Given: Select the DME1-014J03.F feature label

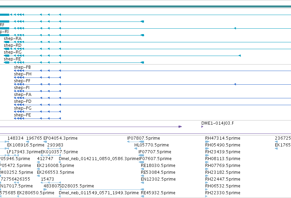Looking at the screenshot, I should click(x=217, y=123).
